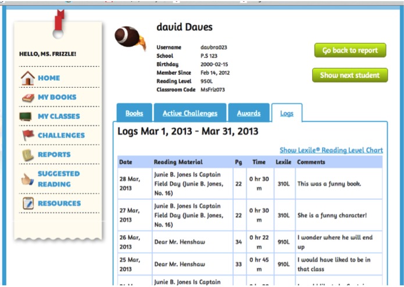404x287 pixels.
Task: Click comment 'I would have liked to be in that class'
Action: [334, 264]
